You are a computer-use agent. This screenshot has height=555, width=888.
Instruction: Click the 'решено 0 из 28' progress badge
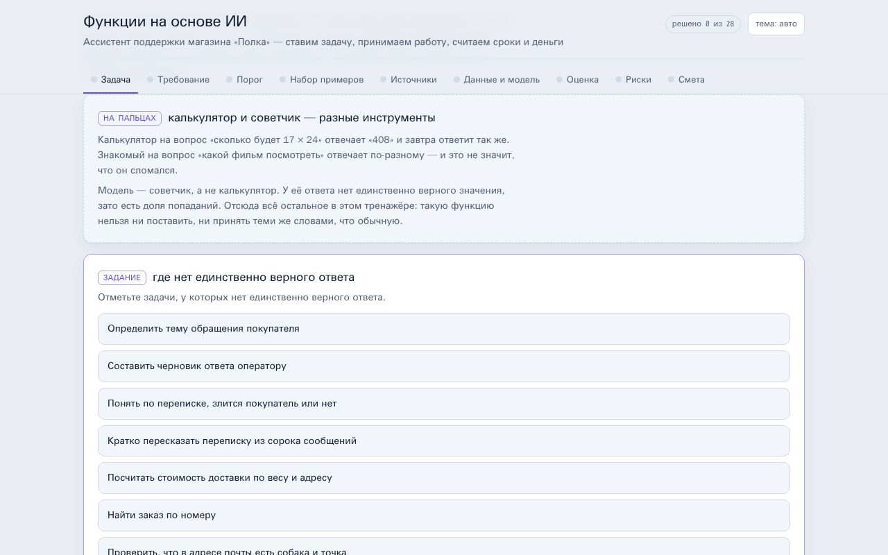(x=703, y=24)
